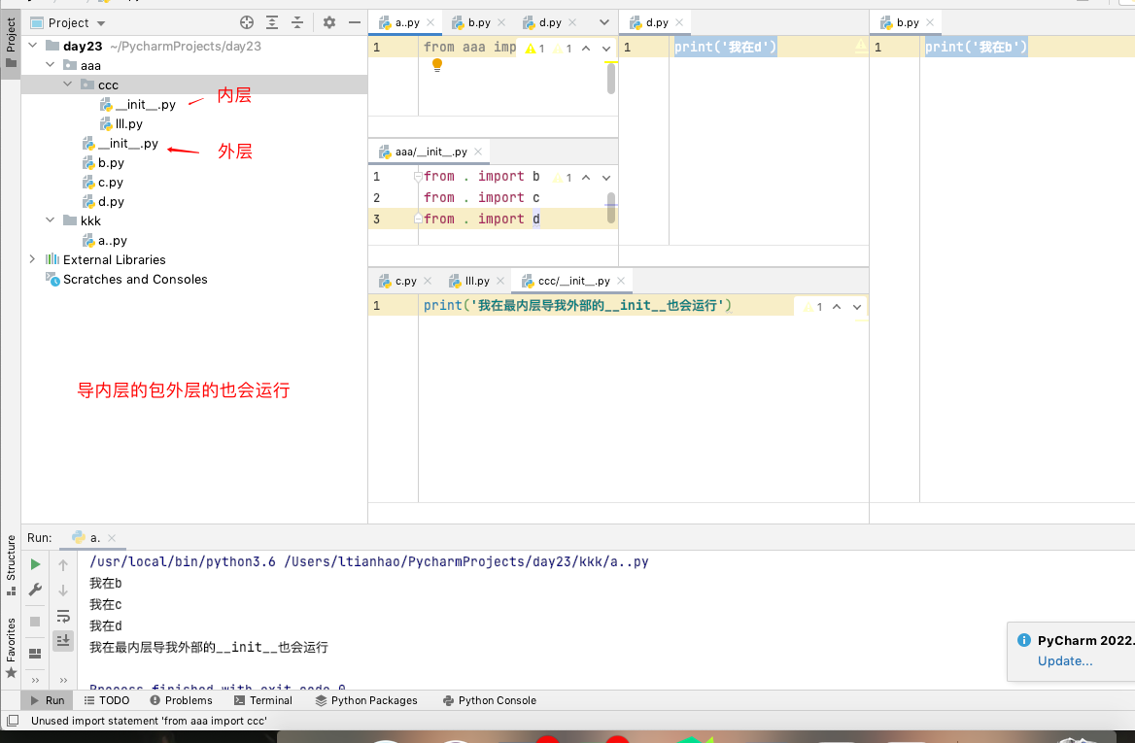The height and width of the screenshot is (743, 1135).
Task: Collapse the aaa folder
Action: [50, 65]
